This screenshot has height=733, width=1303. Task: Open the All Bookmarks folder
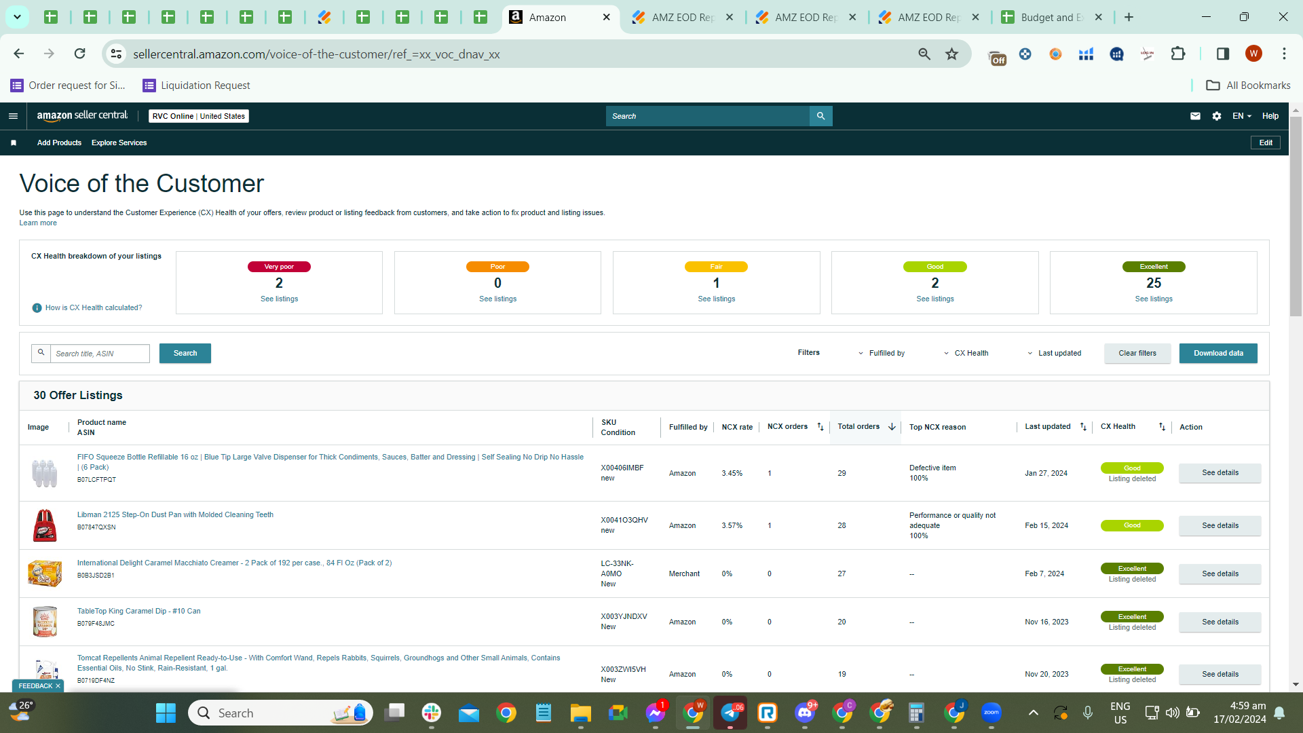(1248, 85)
